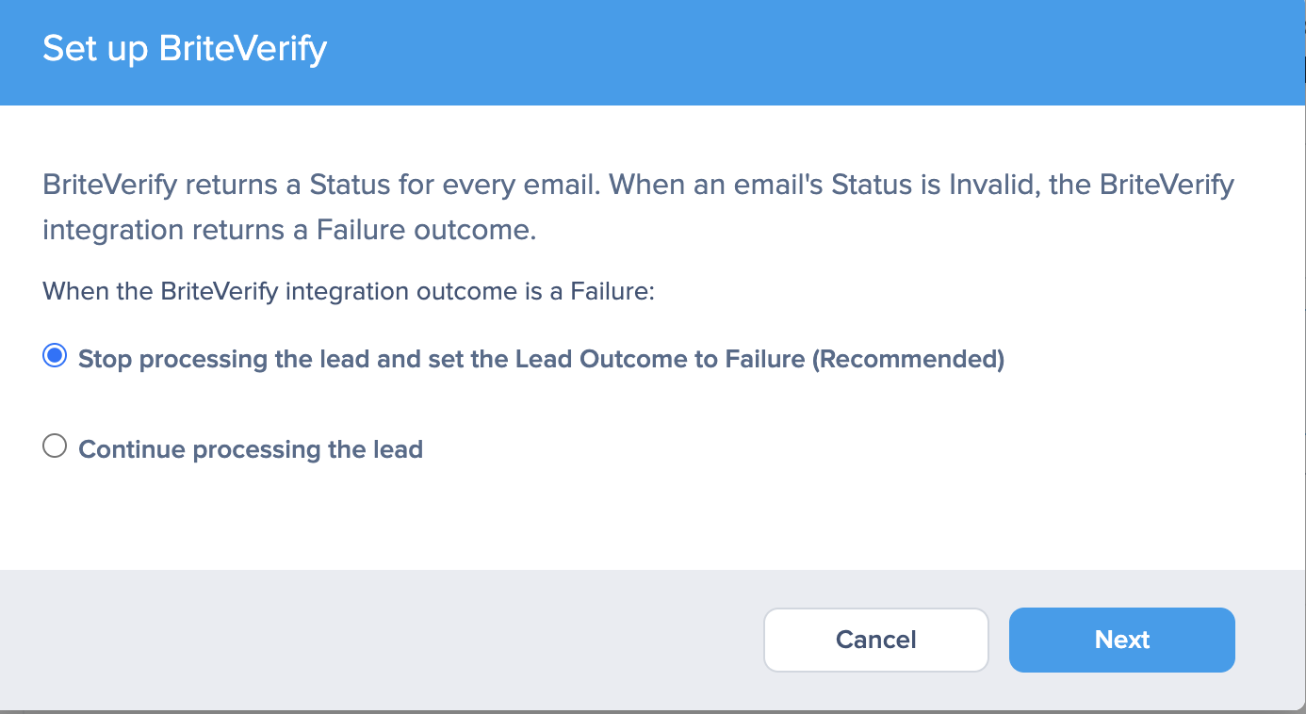This screenshot has height=714, width=1306.
Task: Select the Continue processing the lead radio button
Action: (55, 446)
